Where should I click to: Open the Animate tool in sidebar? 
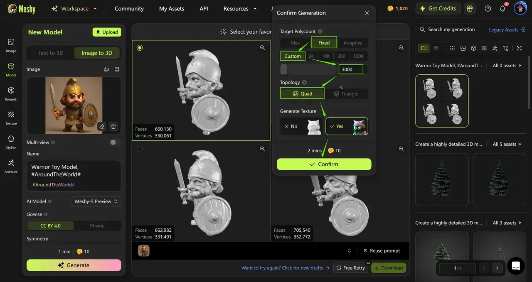point(11,165)
